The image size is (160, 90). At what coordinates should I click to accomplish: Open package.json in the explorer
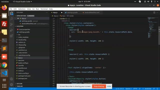23,78
